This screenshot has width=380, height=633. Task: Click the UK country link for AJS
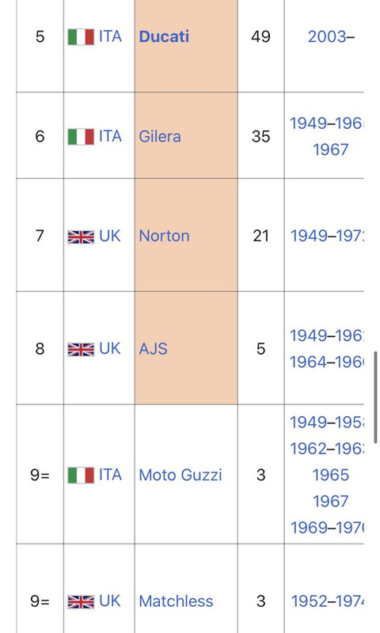click(x=110, y=349)
